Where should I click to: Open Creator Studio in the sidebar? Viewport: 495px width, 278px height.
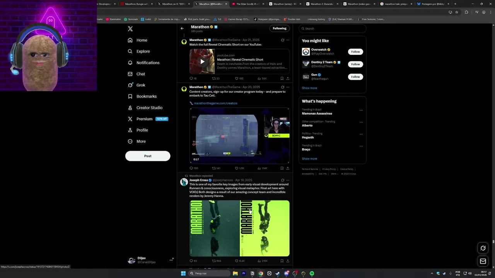tap(145, 108)
